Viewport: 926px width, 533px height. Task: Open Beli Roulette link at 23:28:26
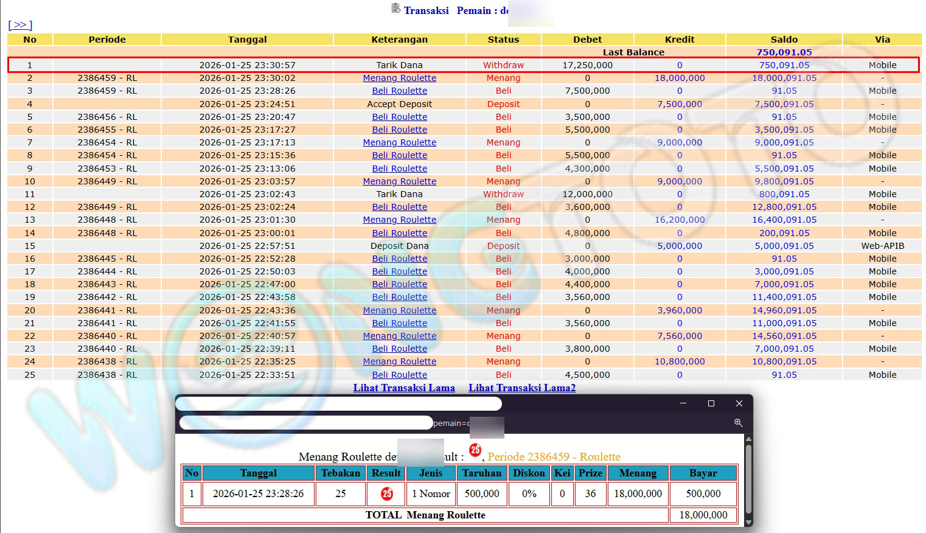(399, 91)
